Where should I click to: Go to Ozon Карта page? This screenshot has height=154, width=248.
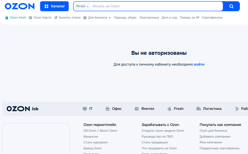tap(40, 18)
